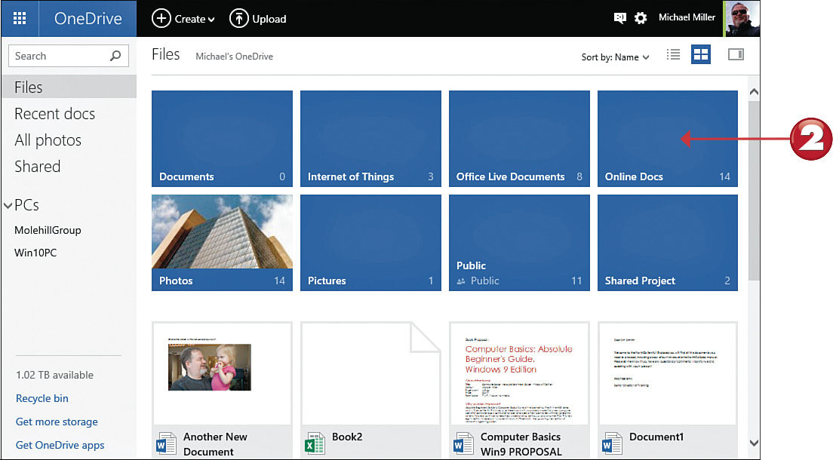Select the MolehillGroup PC
Screen dimensions: 833x460
coord(48,230)
